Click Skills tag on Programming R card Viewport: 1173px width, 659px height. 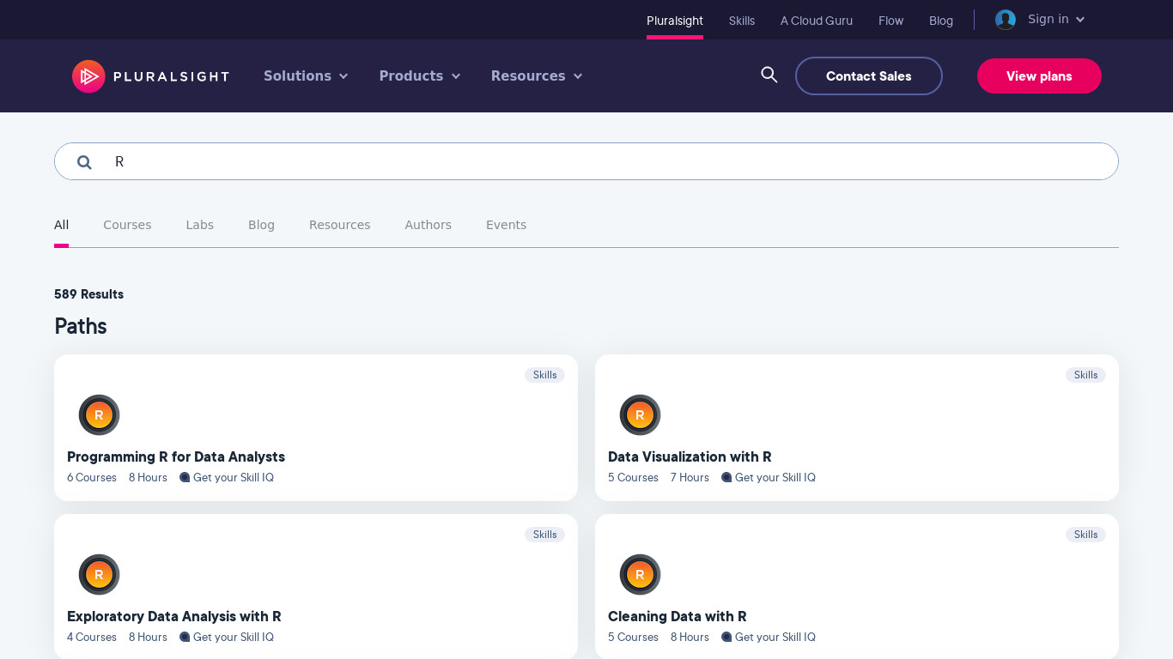click(544, 375)
